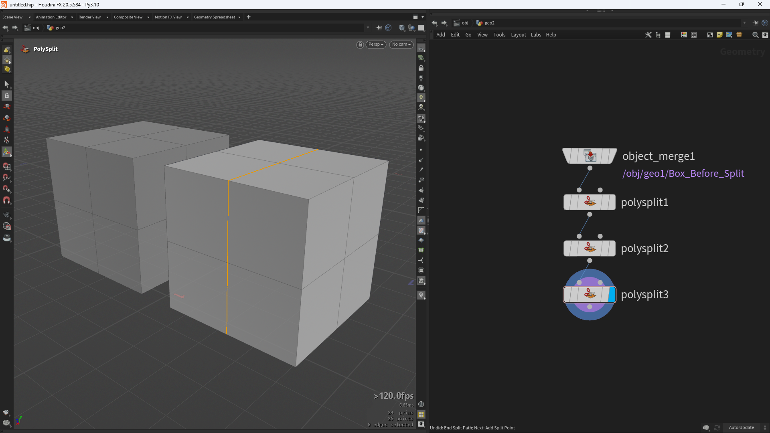770x433 pixels.
Task: Click the wrench tools icon in network toolbar
Action: [648, 35]
